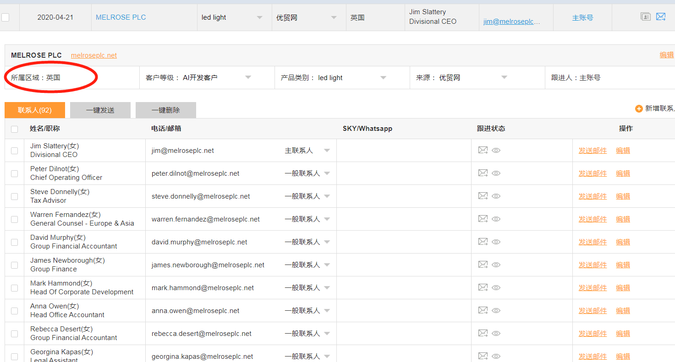Open the melroseplc.net website link
This screenshot has height=362, width=675.
click(x=94, y=55)
